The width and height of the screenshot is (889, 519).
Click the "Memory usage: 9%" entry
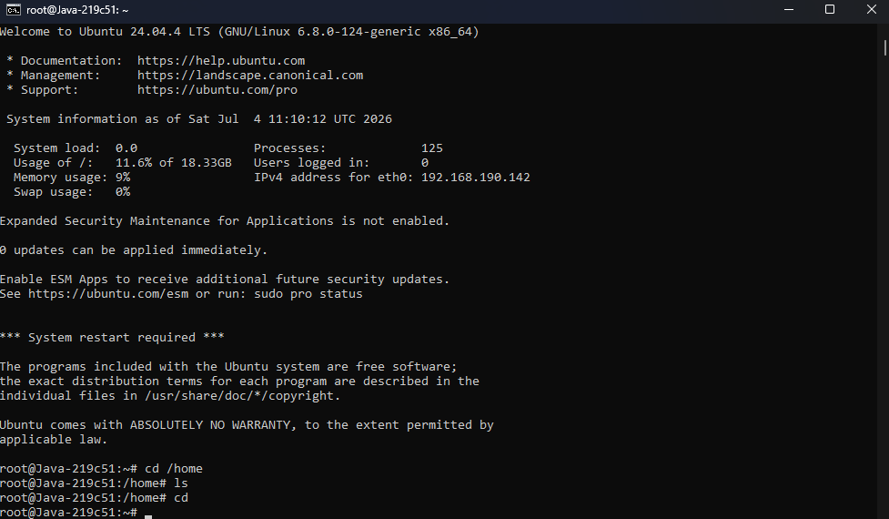(x=72, y=178)
